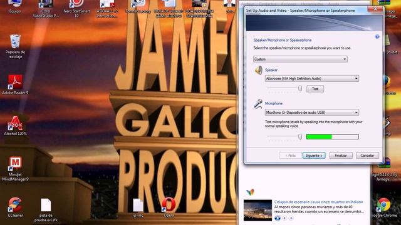Click the disabled Atrás button
This screenshot has height=225, width=401.
pyautogui.click(x=290, y=156)
